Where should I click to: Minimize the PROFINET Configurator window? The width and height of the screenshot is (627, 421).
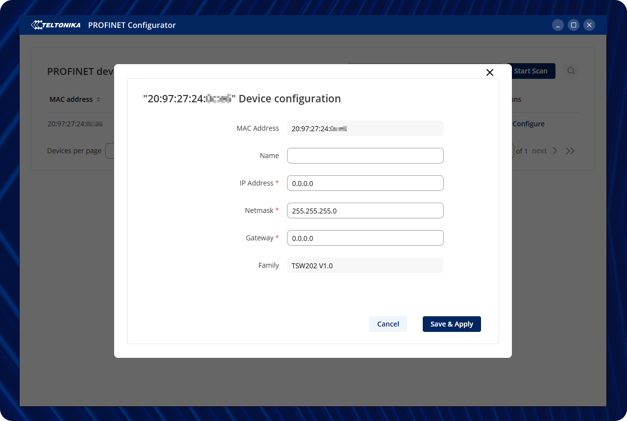click(558, 25)
